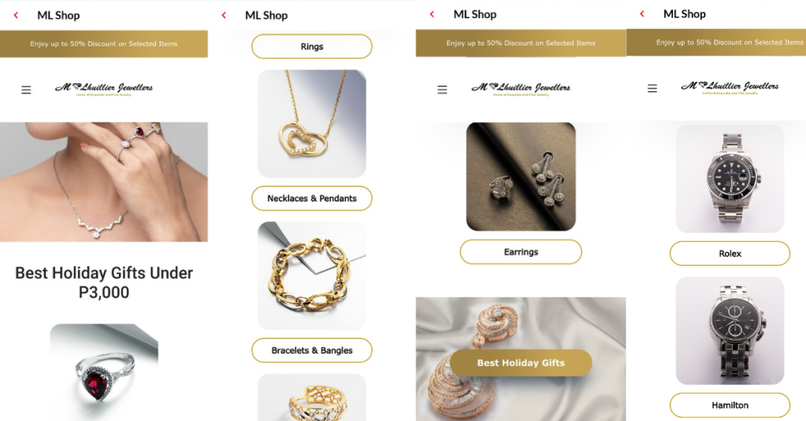Tap the gold Best Holiday Gifts button

click(521, 363)
